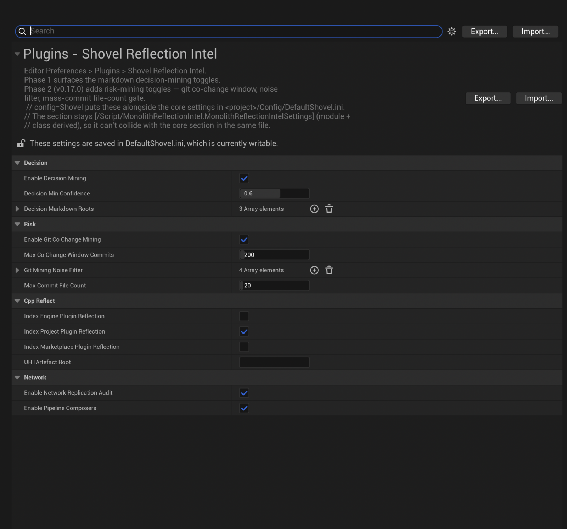The image size is (567, 529).
Task: Select the Enable Decision Mining label
Action: pos(55,178)
